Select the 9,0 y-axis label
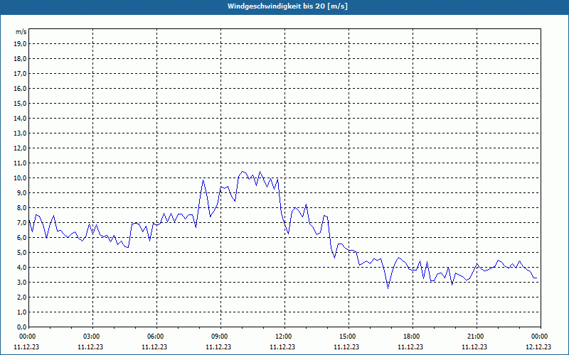Viewport: 569px width, 355px height. (21, 192)
